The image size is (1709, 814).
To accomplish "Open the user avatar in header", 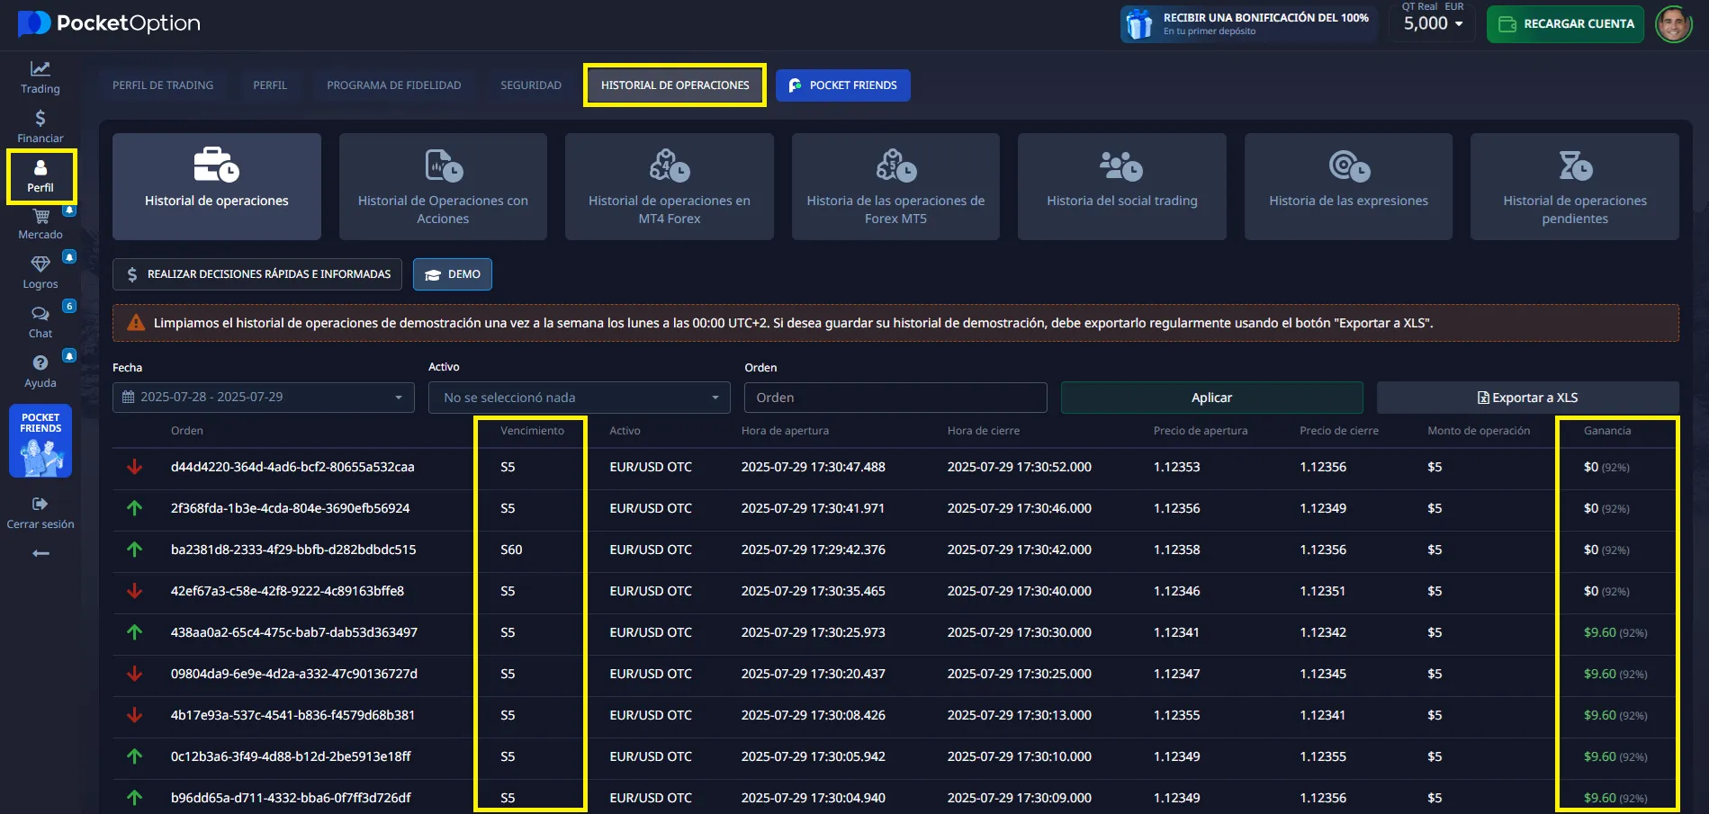I will point(1674,24).
